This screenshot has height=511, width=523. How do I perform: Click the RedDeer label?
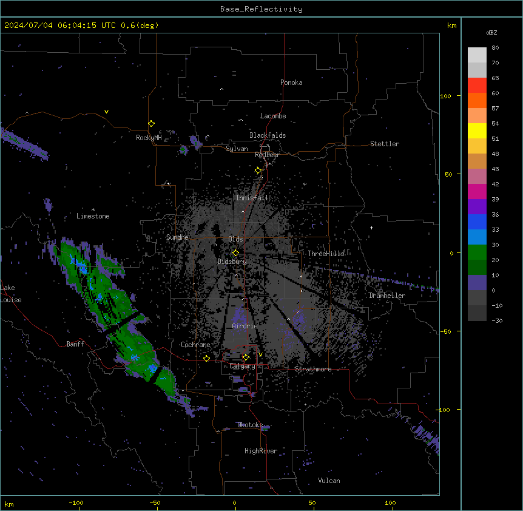(267, 155)
